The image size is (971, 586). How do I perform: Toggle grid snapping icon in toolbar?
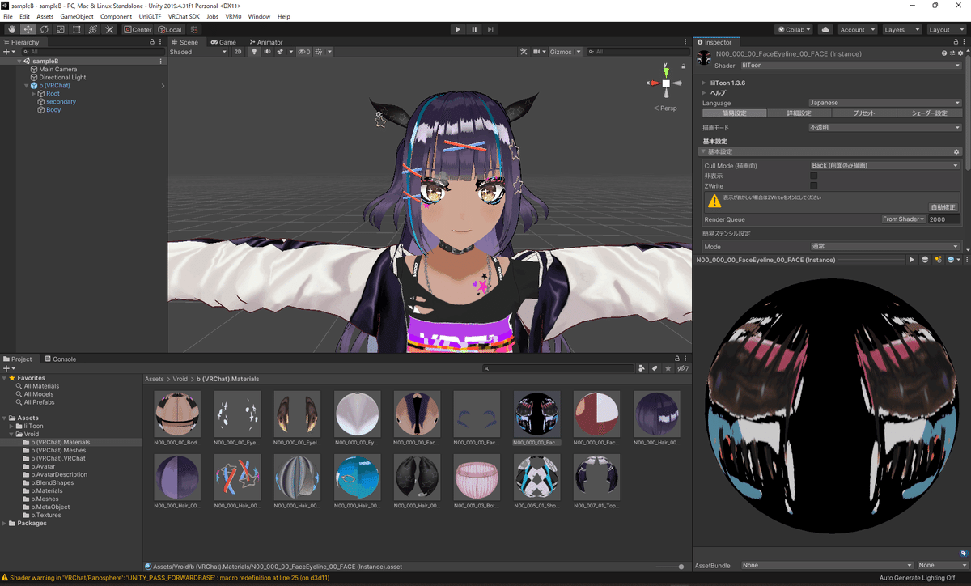(x=194, y=29)
